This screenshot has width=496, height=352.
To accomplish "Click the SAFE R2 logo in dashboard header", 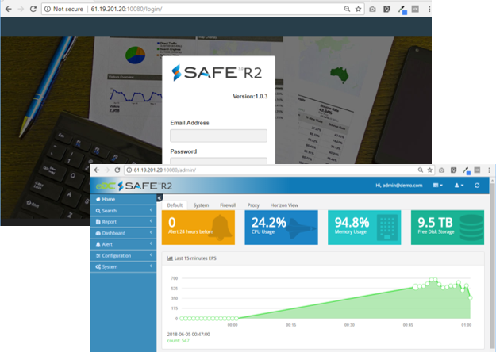I will point(145,186).
